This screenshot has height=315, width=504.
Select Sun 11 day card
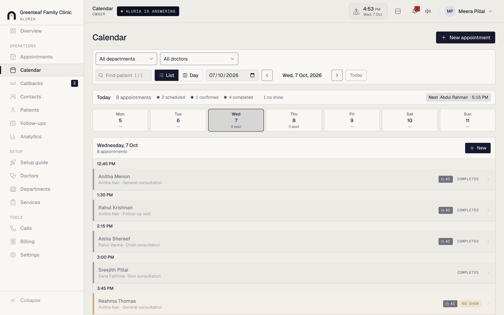(467, 120)
